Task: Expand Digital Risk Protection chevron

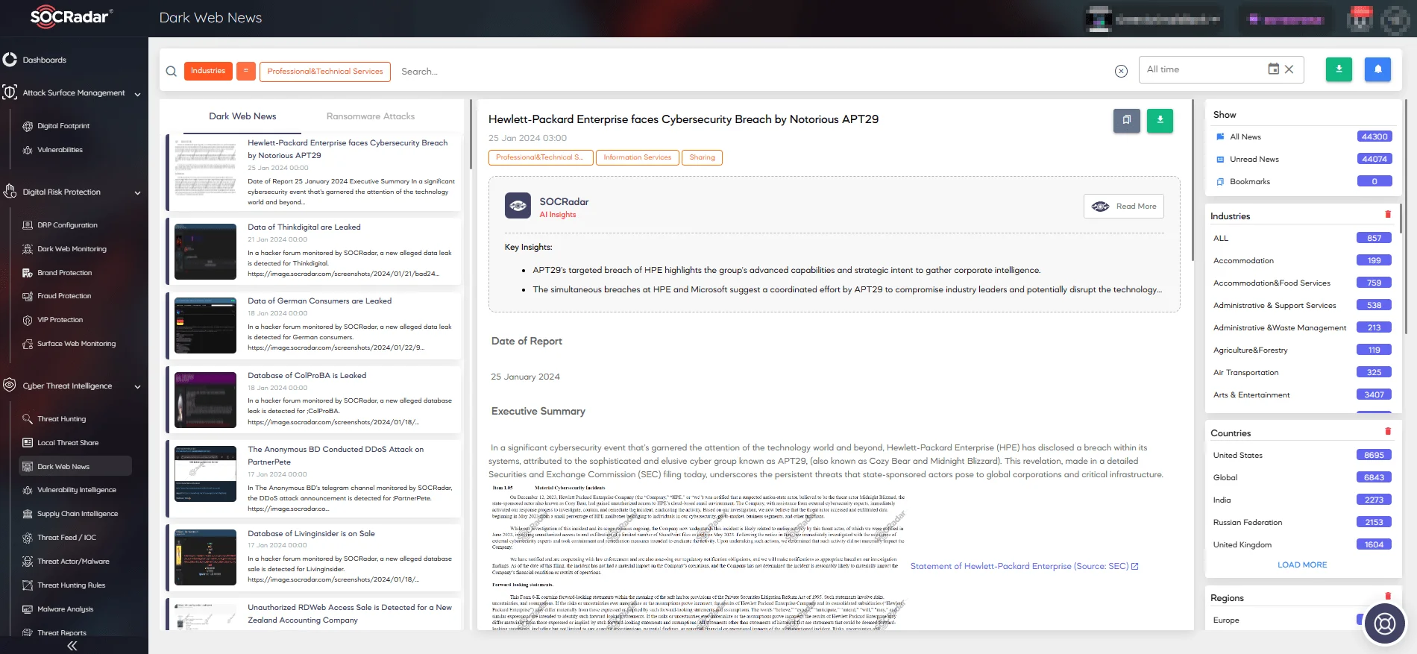Action: [137, 193]
